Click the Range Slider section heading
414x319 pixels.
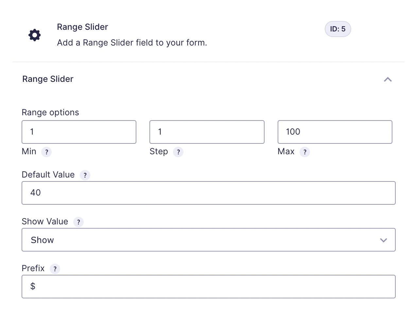pyautogui.click(x=48, y=79)
